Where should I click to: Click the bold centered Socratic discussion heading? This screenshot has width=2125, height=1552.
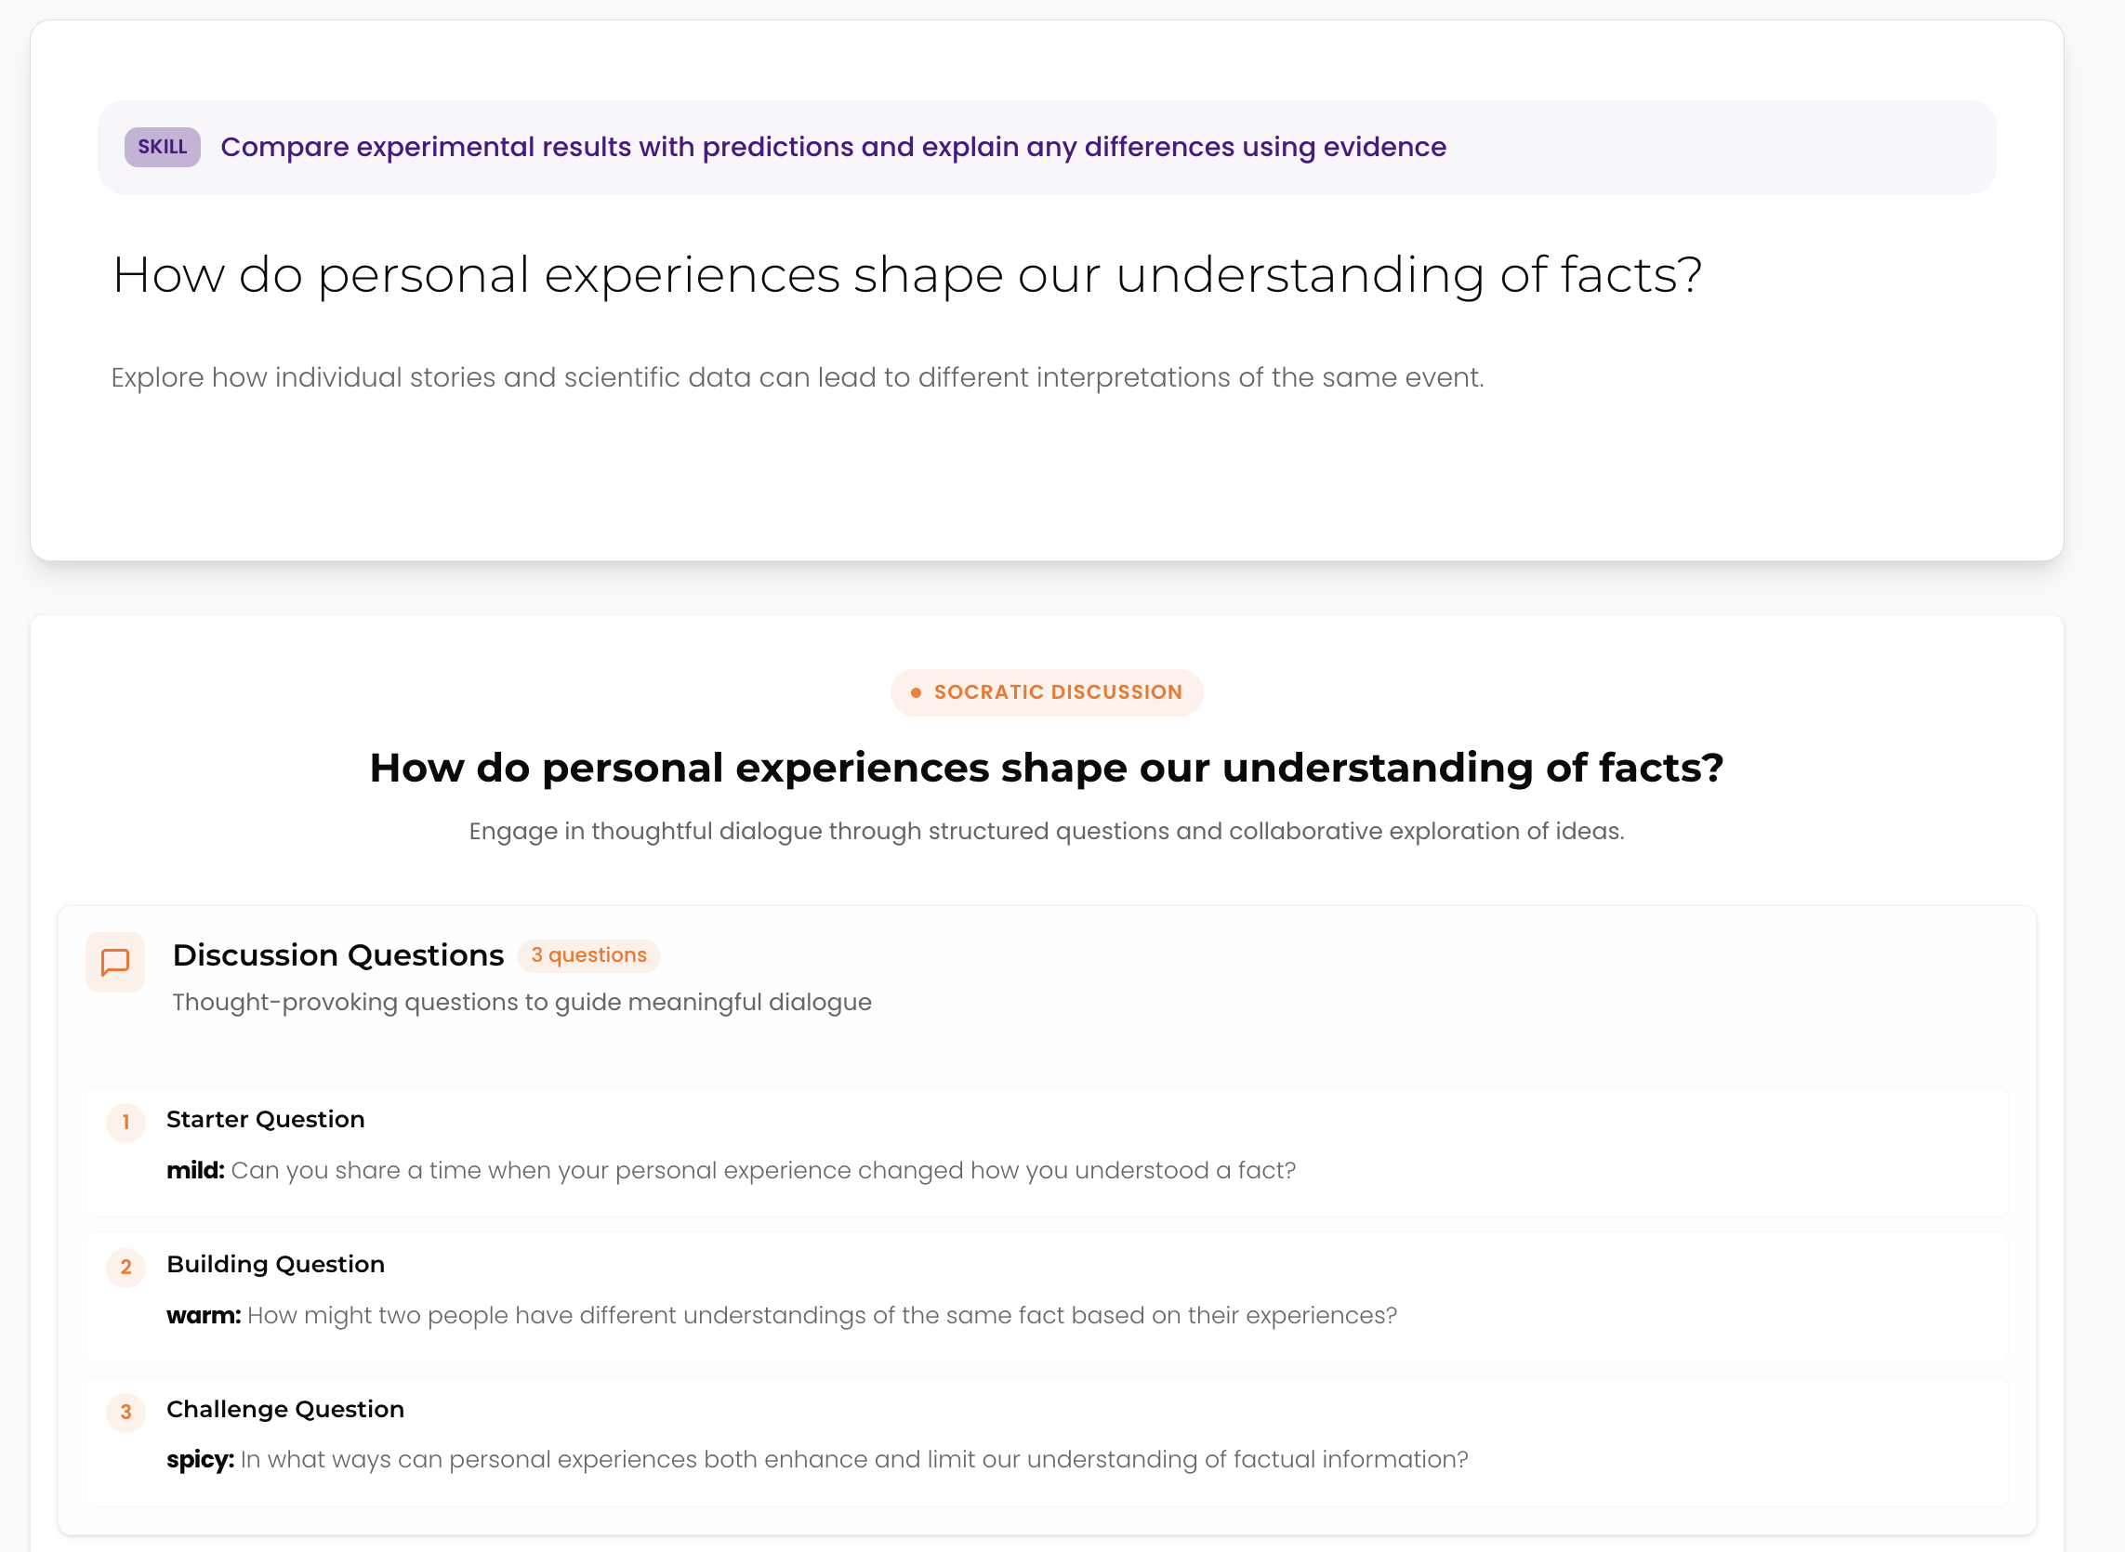(1047, 768)
